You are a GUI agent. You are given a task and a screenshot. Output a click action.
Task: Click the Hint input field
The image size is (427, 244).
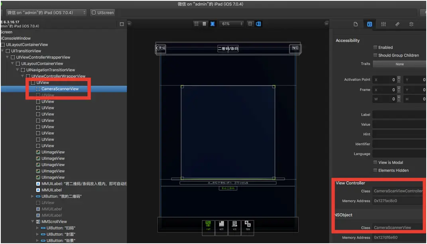399,134
